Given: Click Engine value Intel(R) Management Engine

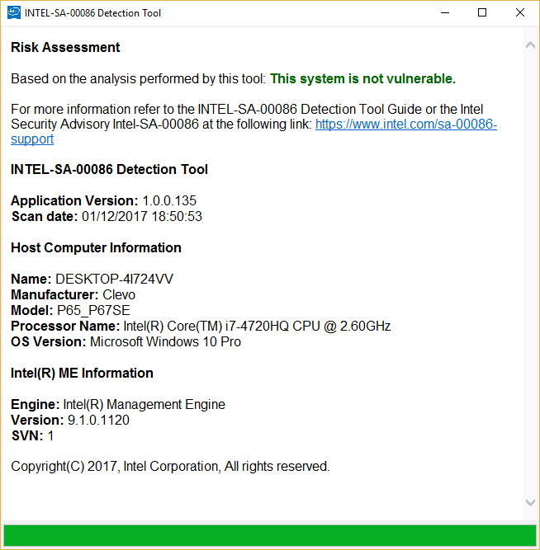Looking at the screenshot, I should pyautogui.click(x=144, y=404).
